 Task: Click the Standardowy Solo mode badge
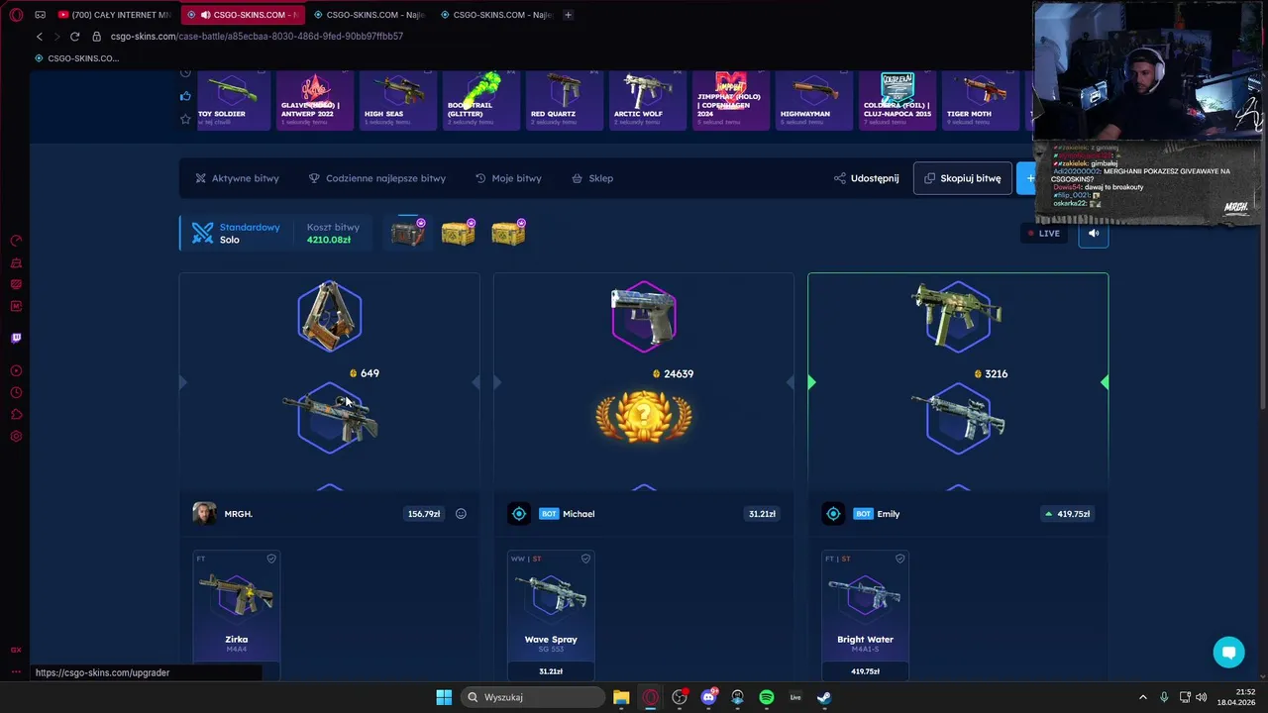coord(236,233)
